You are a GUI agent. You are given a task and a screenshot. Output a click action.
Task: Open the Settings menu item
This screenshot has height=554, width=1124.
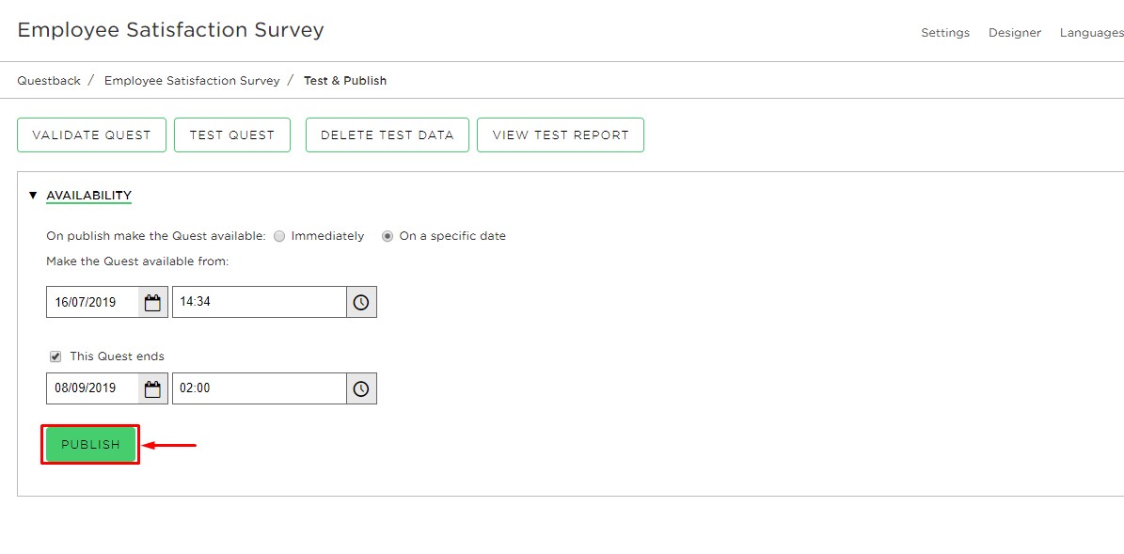point(944,32)
